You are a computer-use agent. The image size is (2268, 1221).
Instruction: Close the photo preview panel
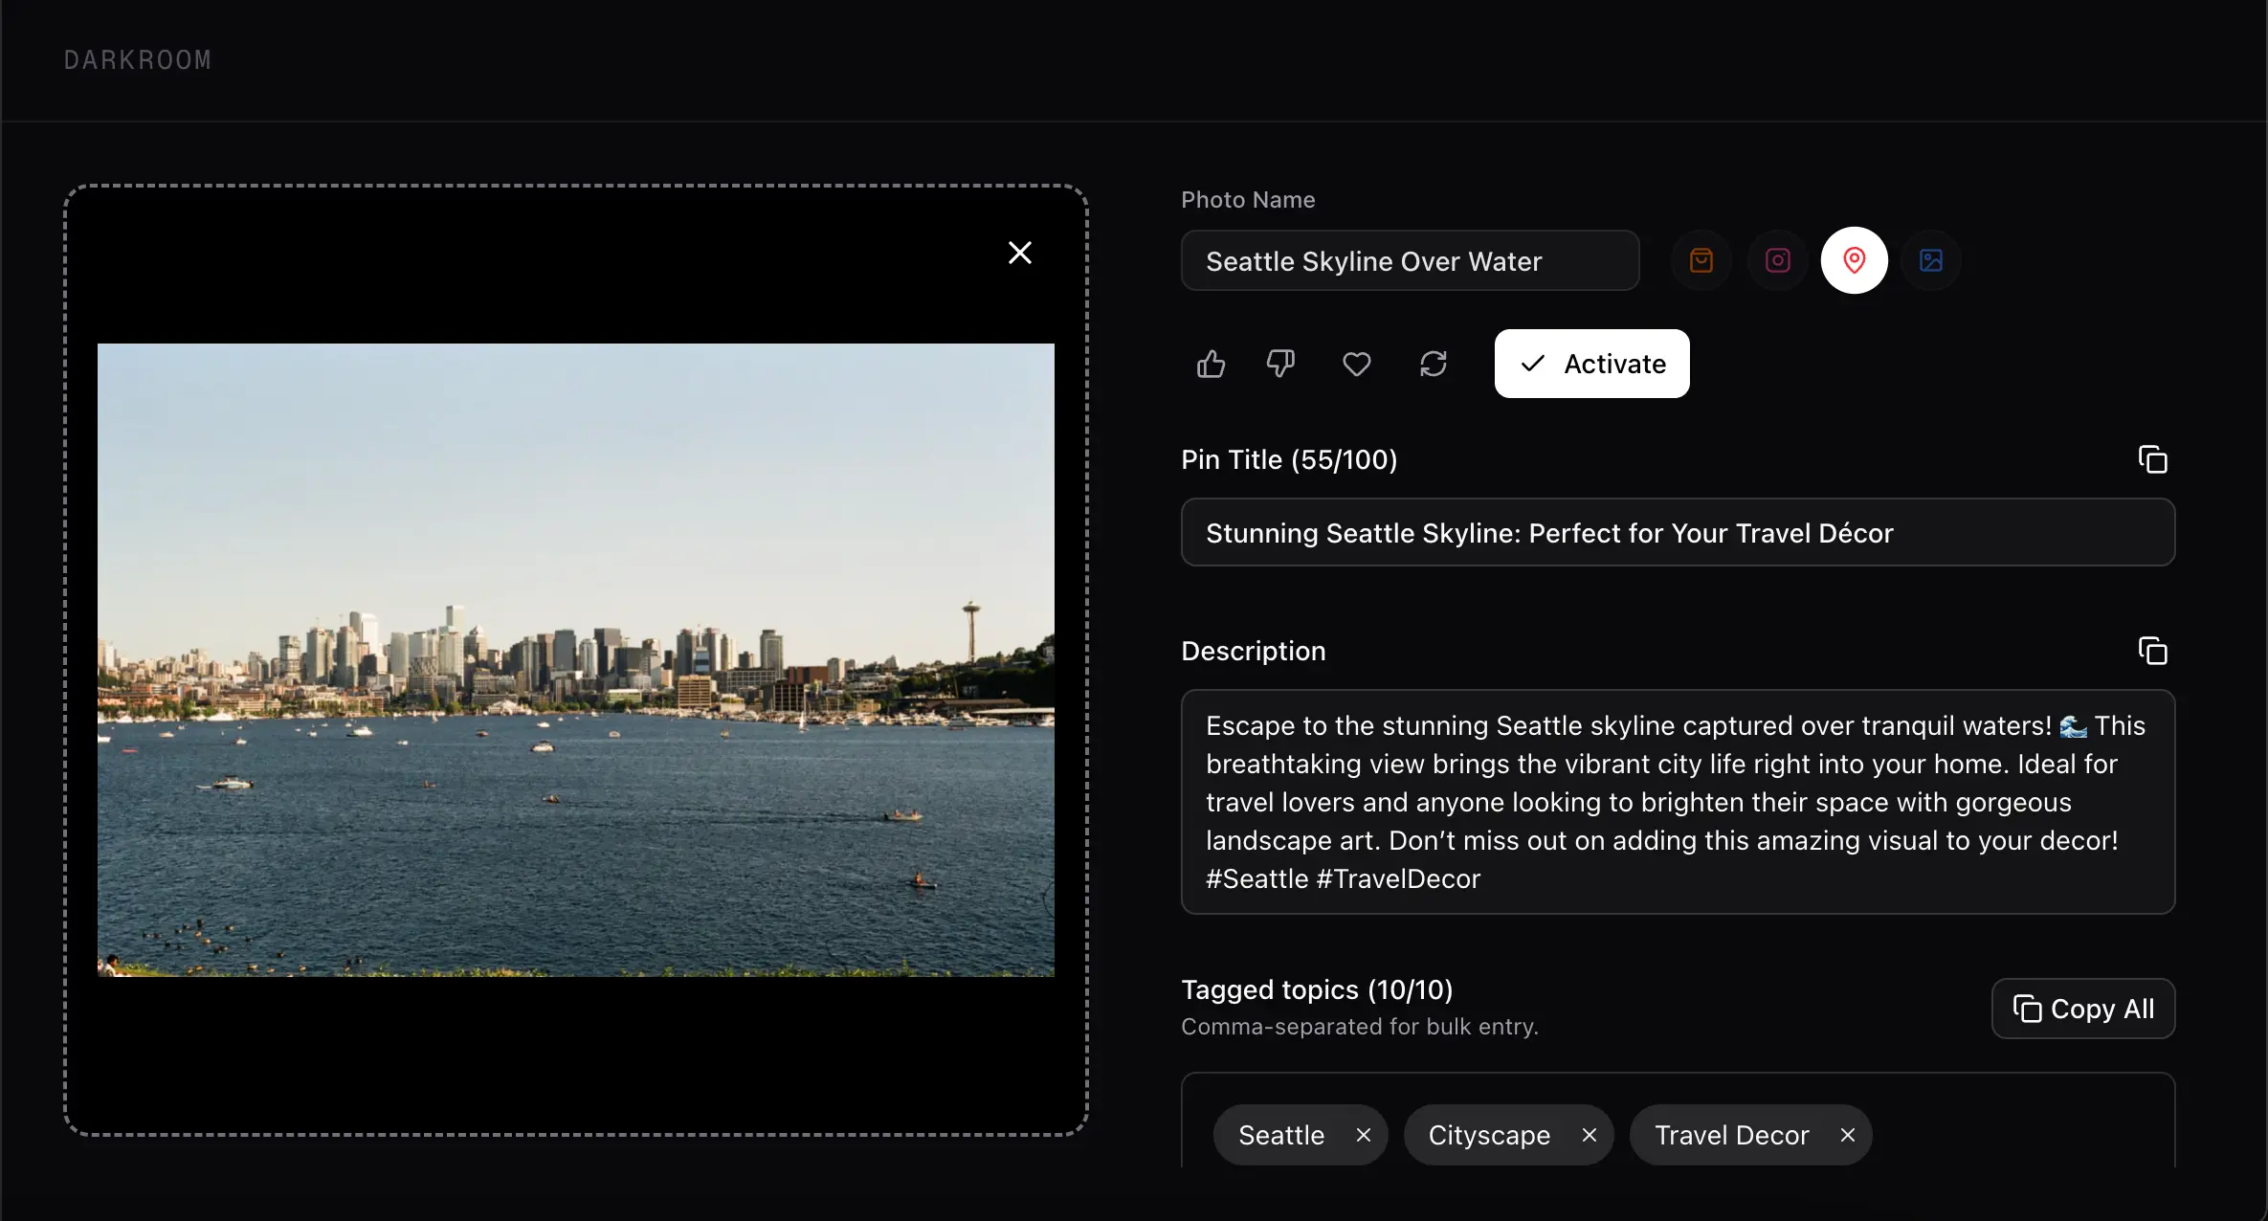coord(1020,253)
